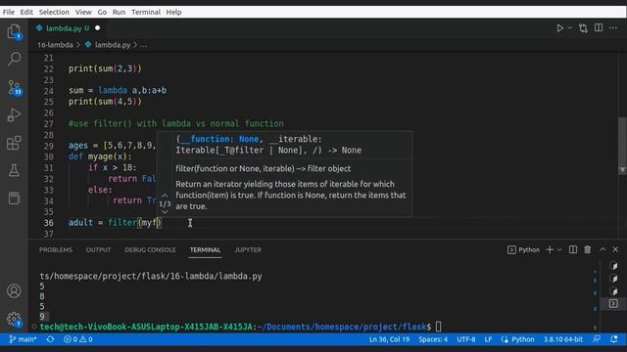627x352 pixels.
Task: Switch to the OUTPUT panel tab
Action: click(x=98, y=250)
